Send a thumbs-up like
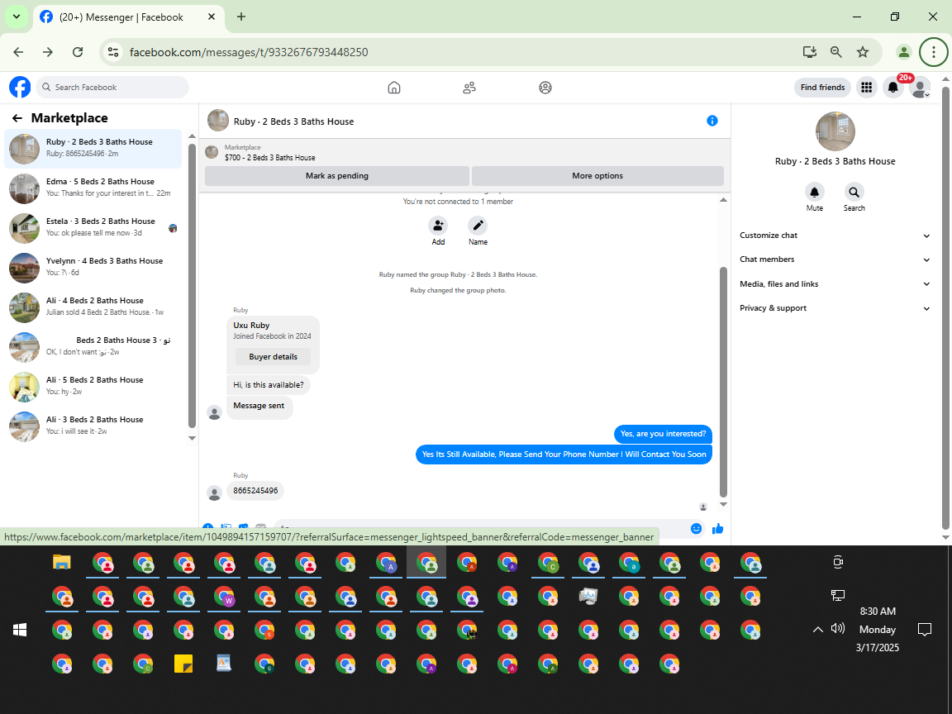 [717, 528]
